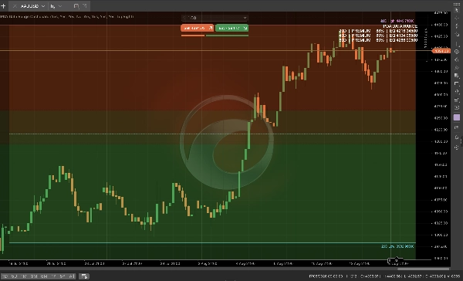Select the 5D period button
The height and width of the screenshot is (281, 463).
pos(14,276)
